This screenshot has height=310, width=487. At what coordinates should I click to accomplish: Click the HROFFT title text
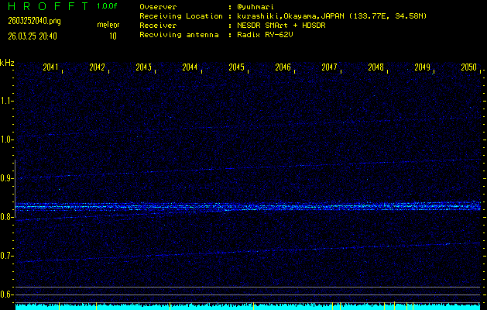click(46, 6)
